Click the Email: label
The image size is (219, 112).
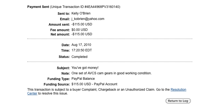(x=65, y=19)
